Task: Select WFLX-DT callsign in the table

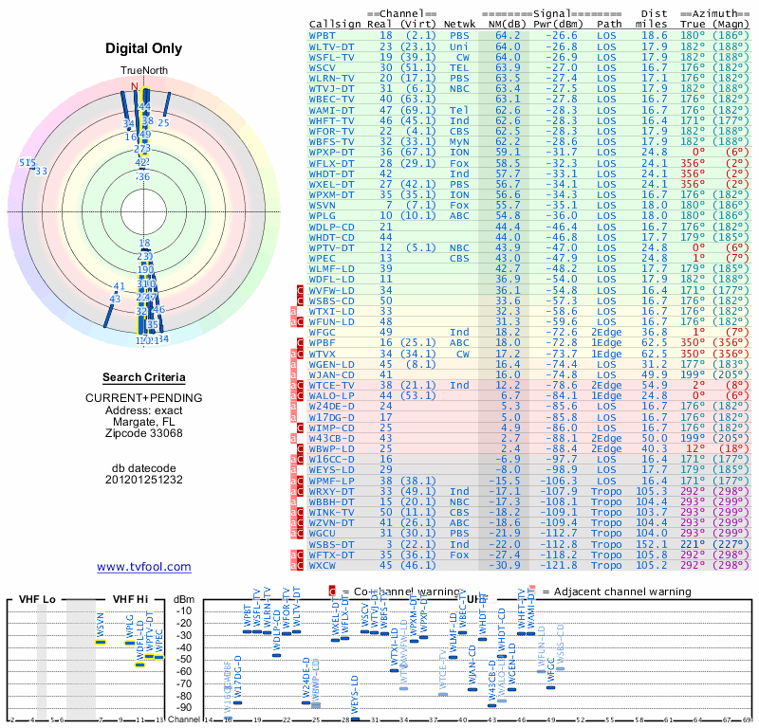Action: tap(331, 163)
